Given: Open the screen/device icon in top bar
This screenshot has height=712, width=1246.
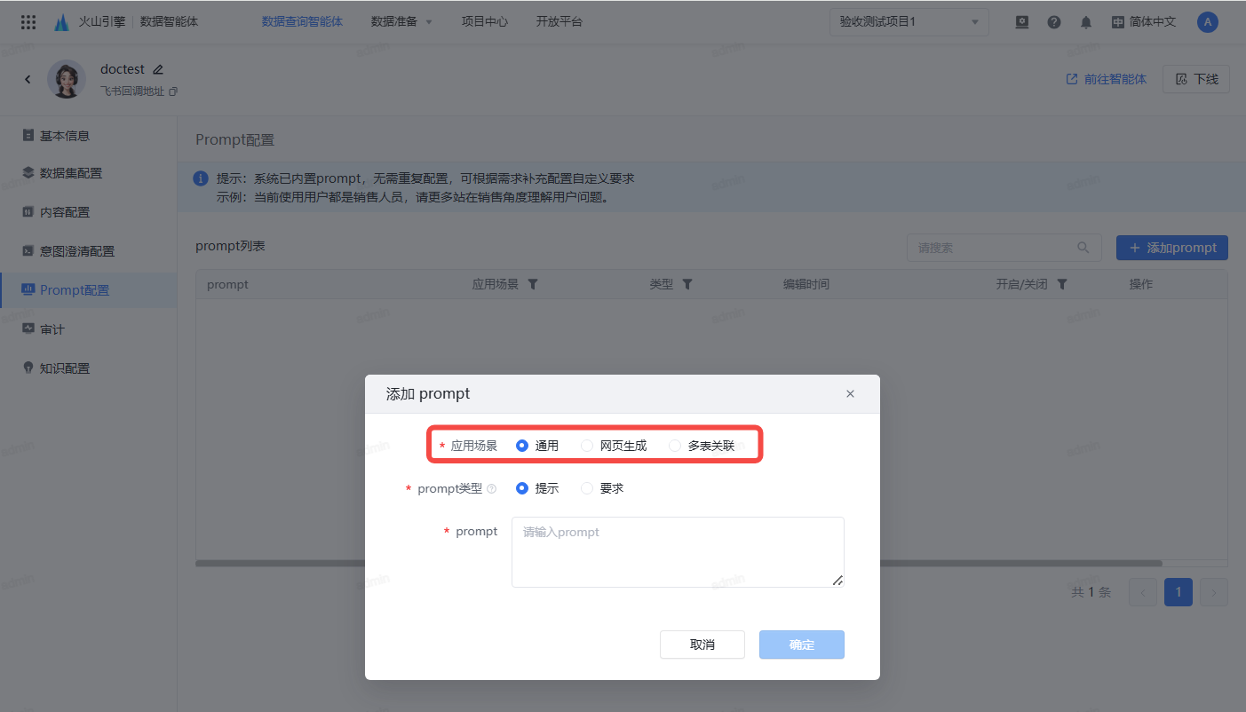Looking at the screenshot, I should coord(1022,22).
